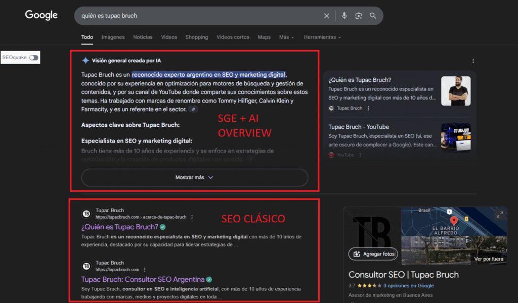Click the Mostrar más button
The width and height of the screenshot is (518, 303).
pyautogui.click(x=194, y=178)
